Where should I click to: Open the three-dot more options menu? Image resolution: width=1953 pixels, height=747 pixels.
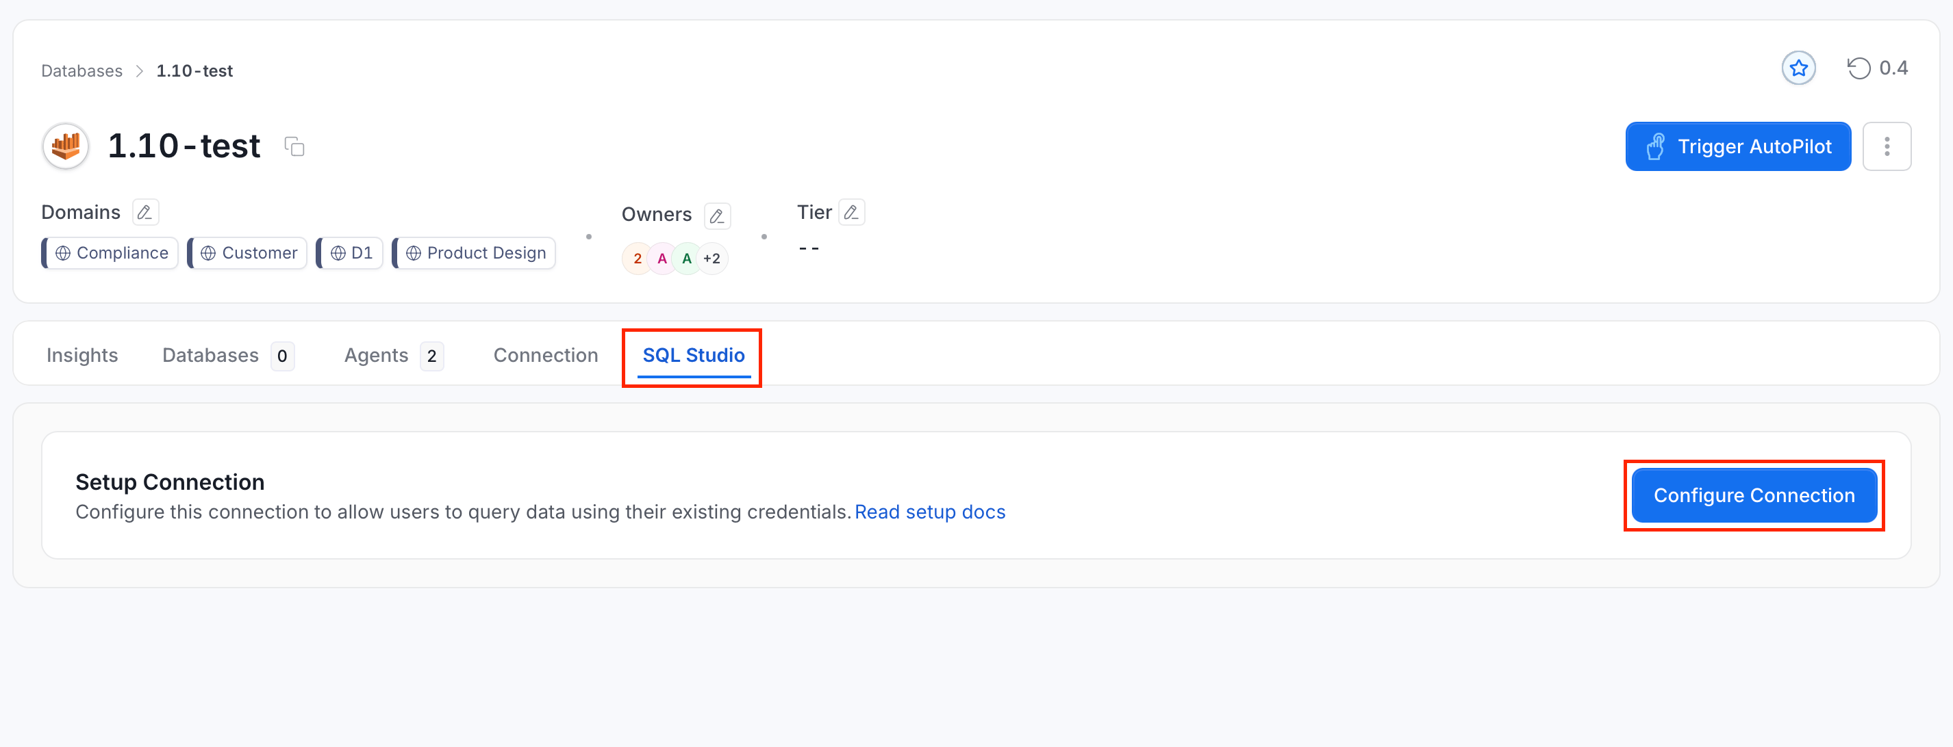(x=1887, y=146)
